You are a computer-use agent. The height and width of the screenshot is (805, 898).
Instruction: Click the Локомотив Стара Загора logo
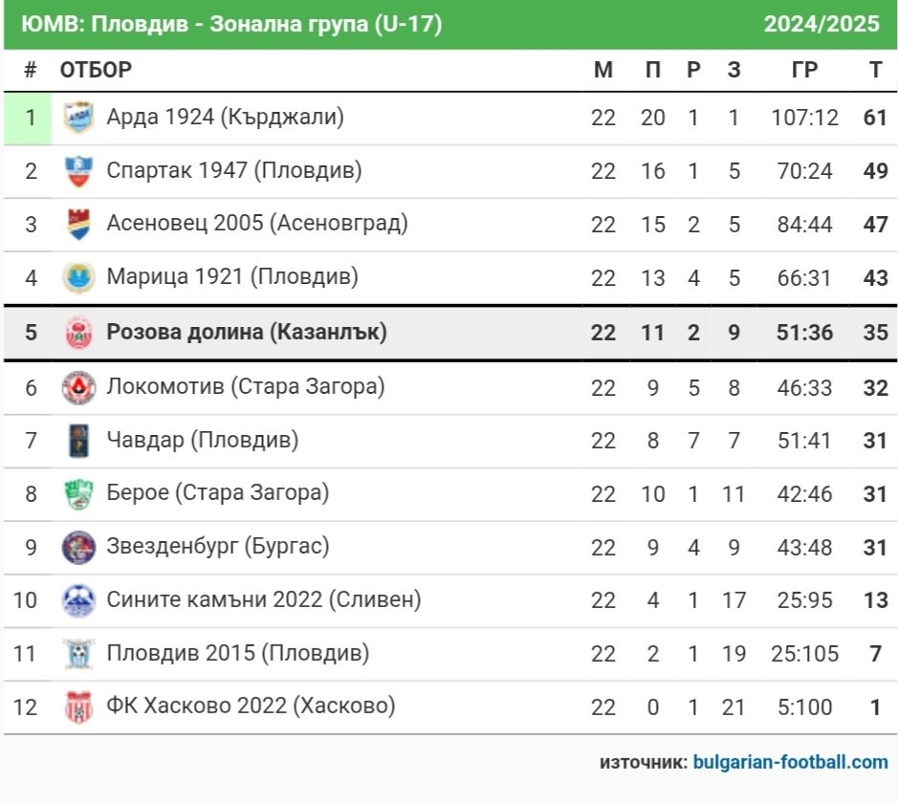coord(78,387)
